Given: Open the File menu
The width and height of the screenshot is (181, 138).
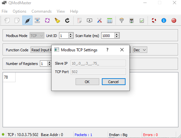Looking at the screenshot, I should click(x=5, y=11).
